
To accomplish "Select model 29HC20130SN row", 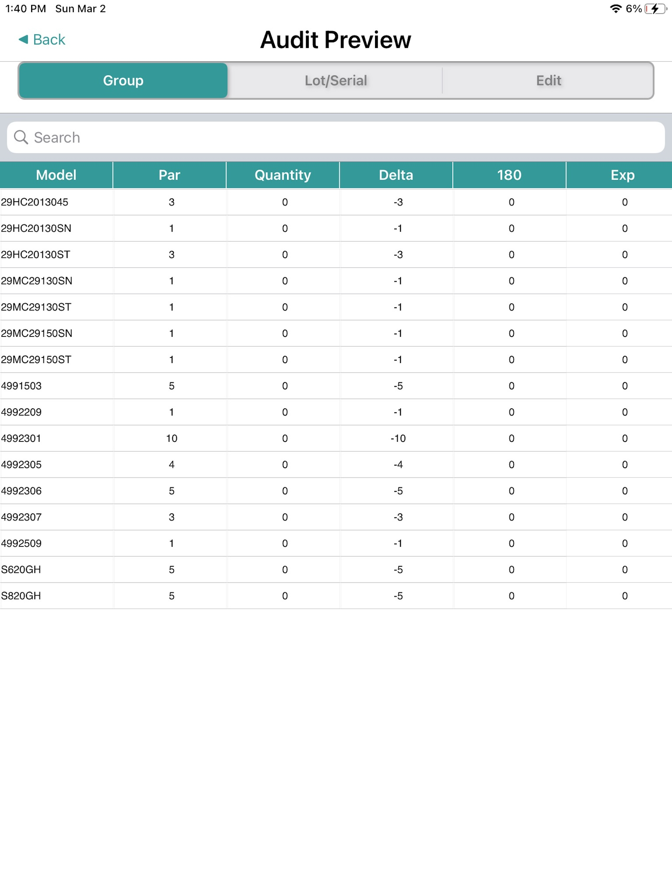I will 336,229.
